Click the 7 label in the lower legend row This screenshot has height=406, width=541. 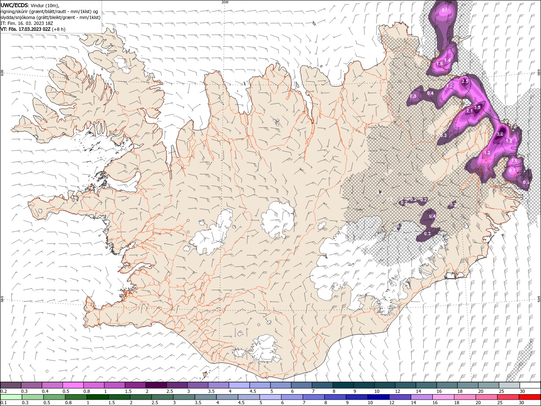click(x=304, y=403)
